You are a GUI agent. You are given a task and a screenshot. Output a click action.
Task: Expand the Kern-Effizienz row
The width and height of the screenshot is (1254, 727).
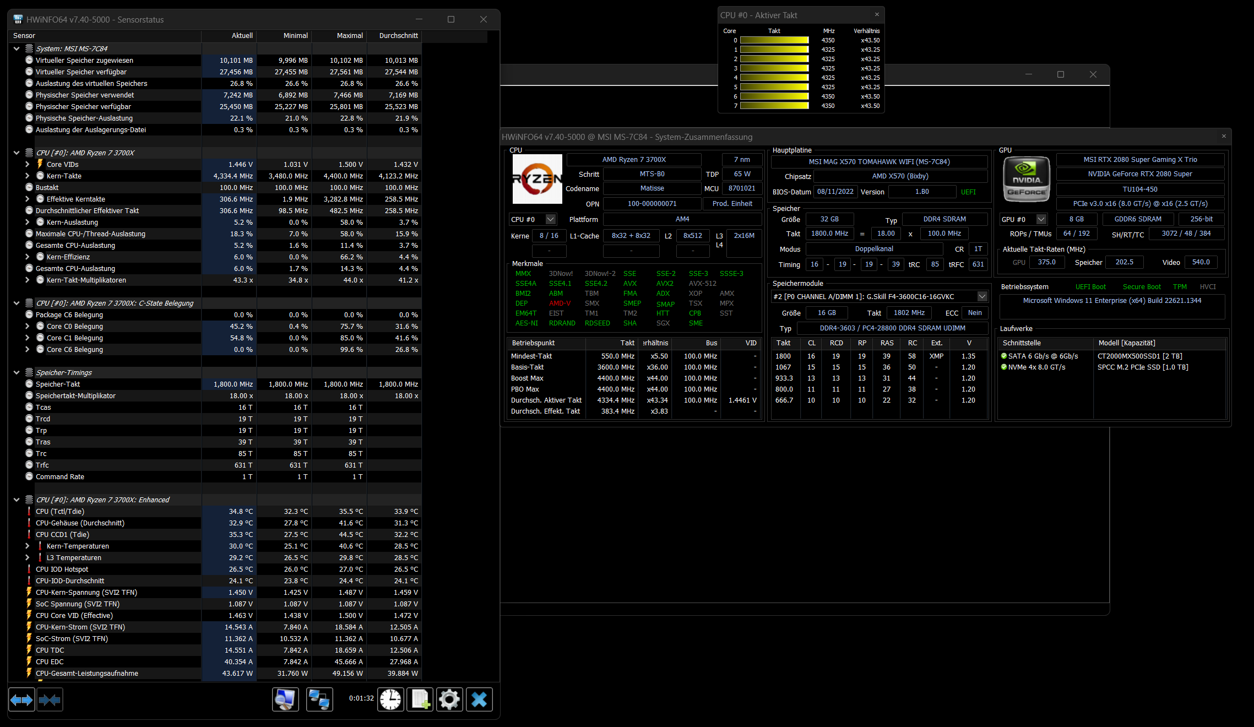[28, 257]
